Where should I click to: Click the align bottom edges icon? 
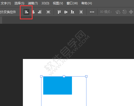coord(72,12)
